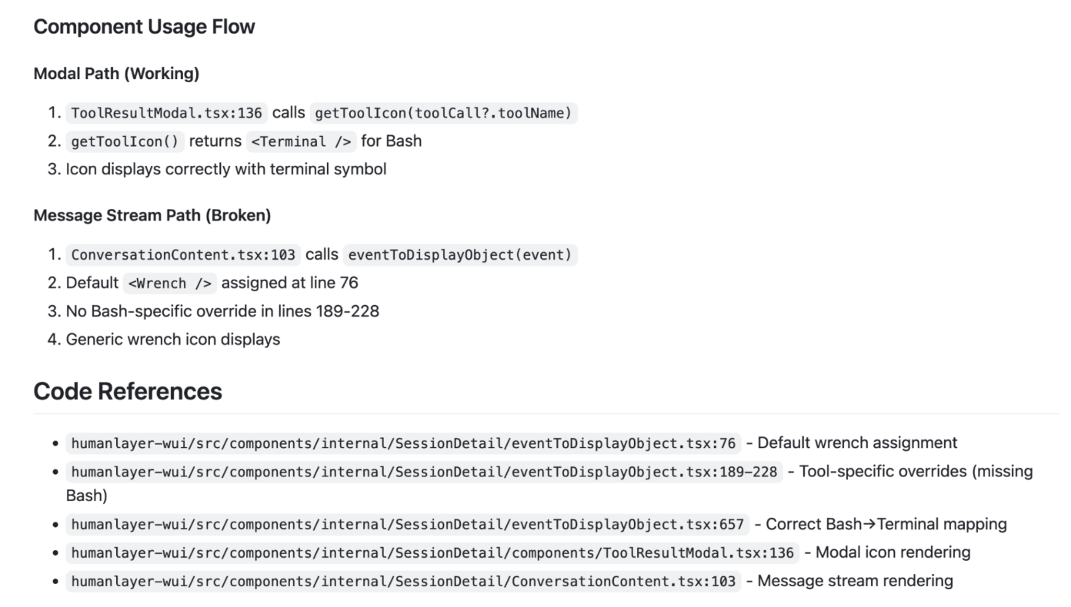Click the SessionDetail/ConversationContent.tsx:103 file path
Viewport: 1071px width, 607px height.
[403, 581]
